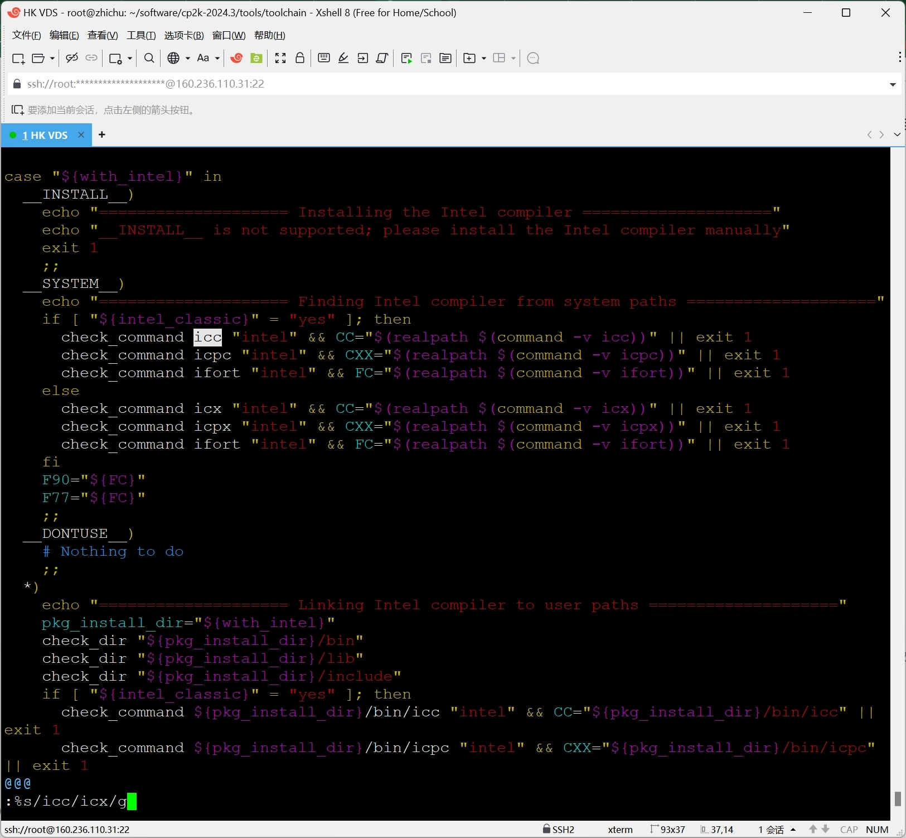Click the Open Session folder icon
906x838 pixels.
click(38, 59)
